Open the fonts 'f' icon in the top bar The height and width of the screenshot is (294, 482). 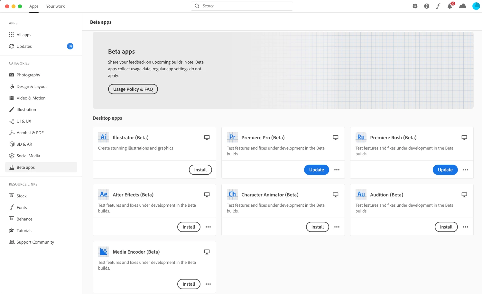coord(438,6)
